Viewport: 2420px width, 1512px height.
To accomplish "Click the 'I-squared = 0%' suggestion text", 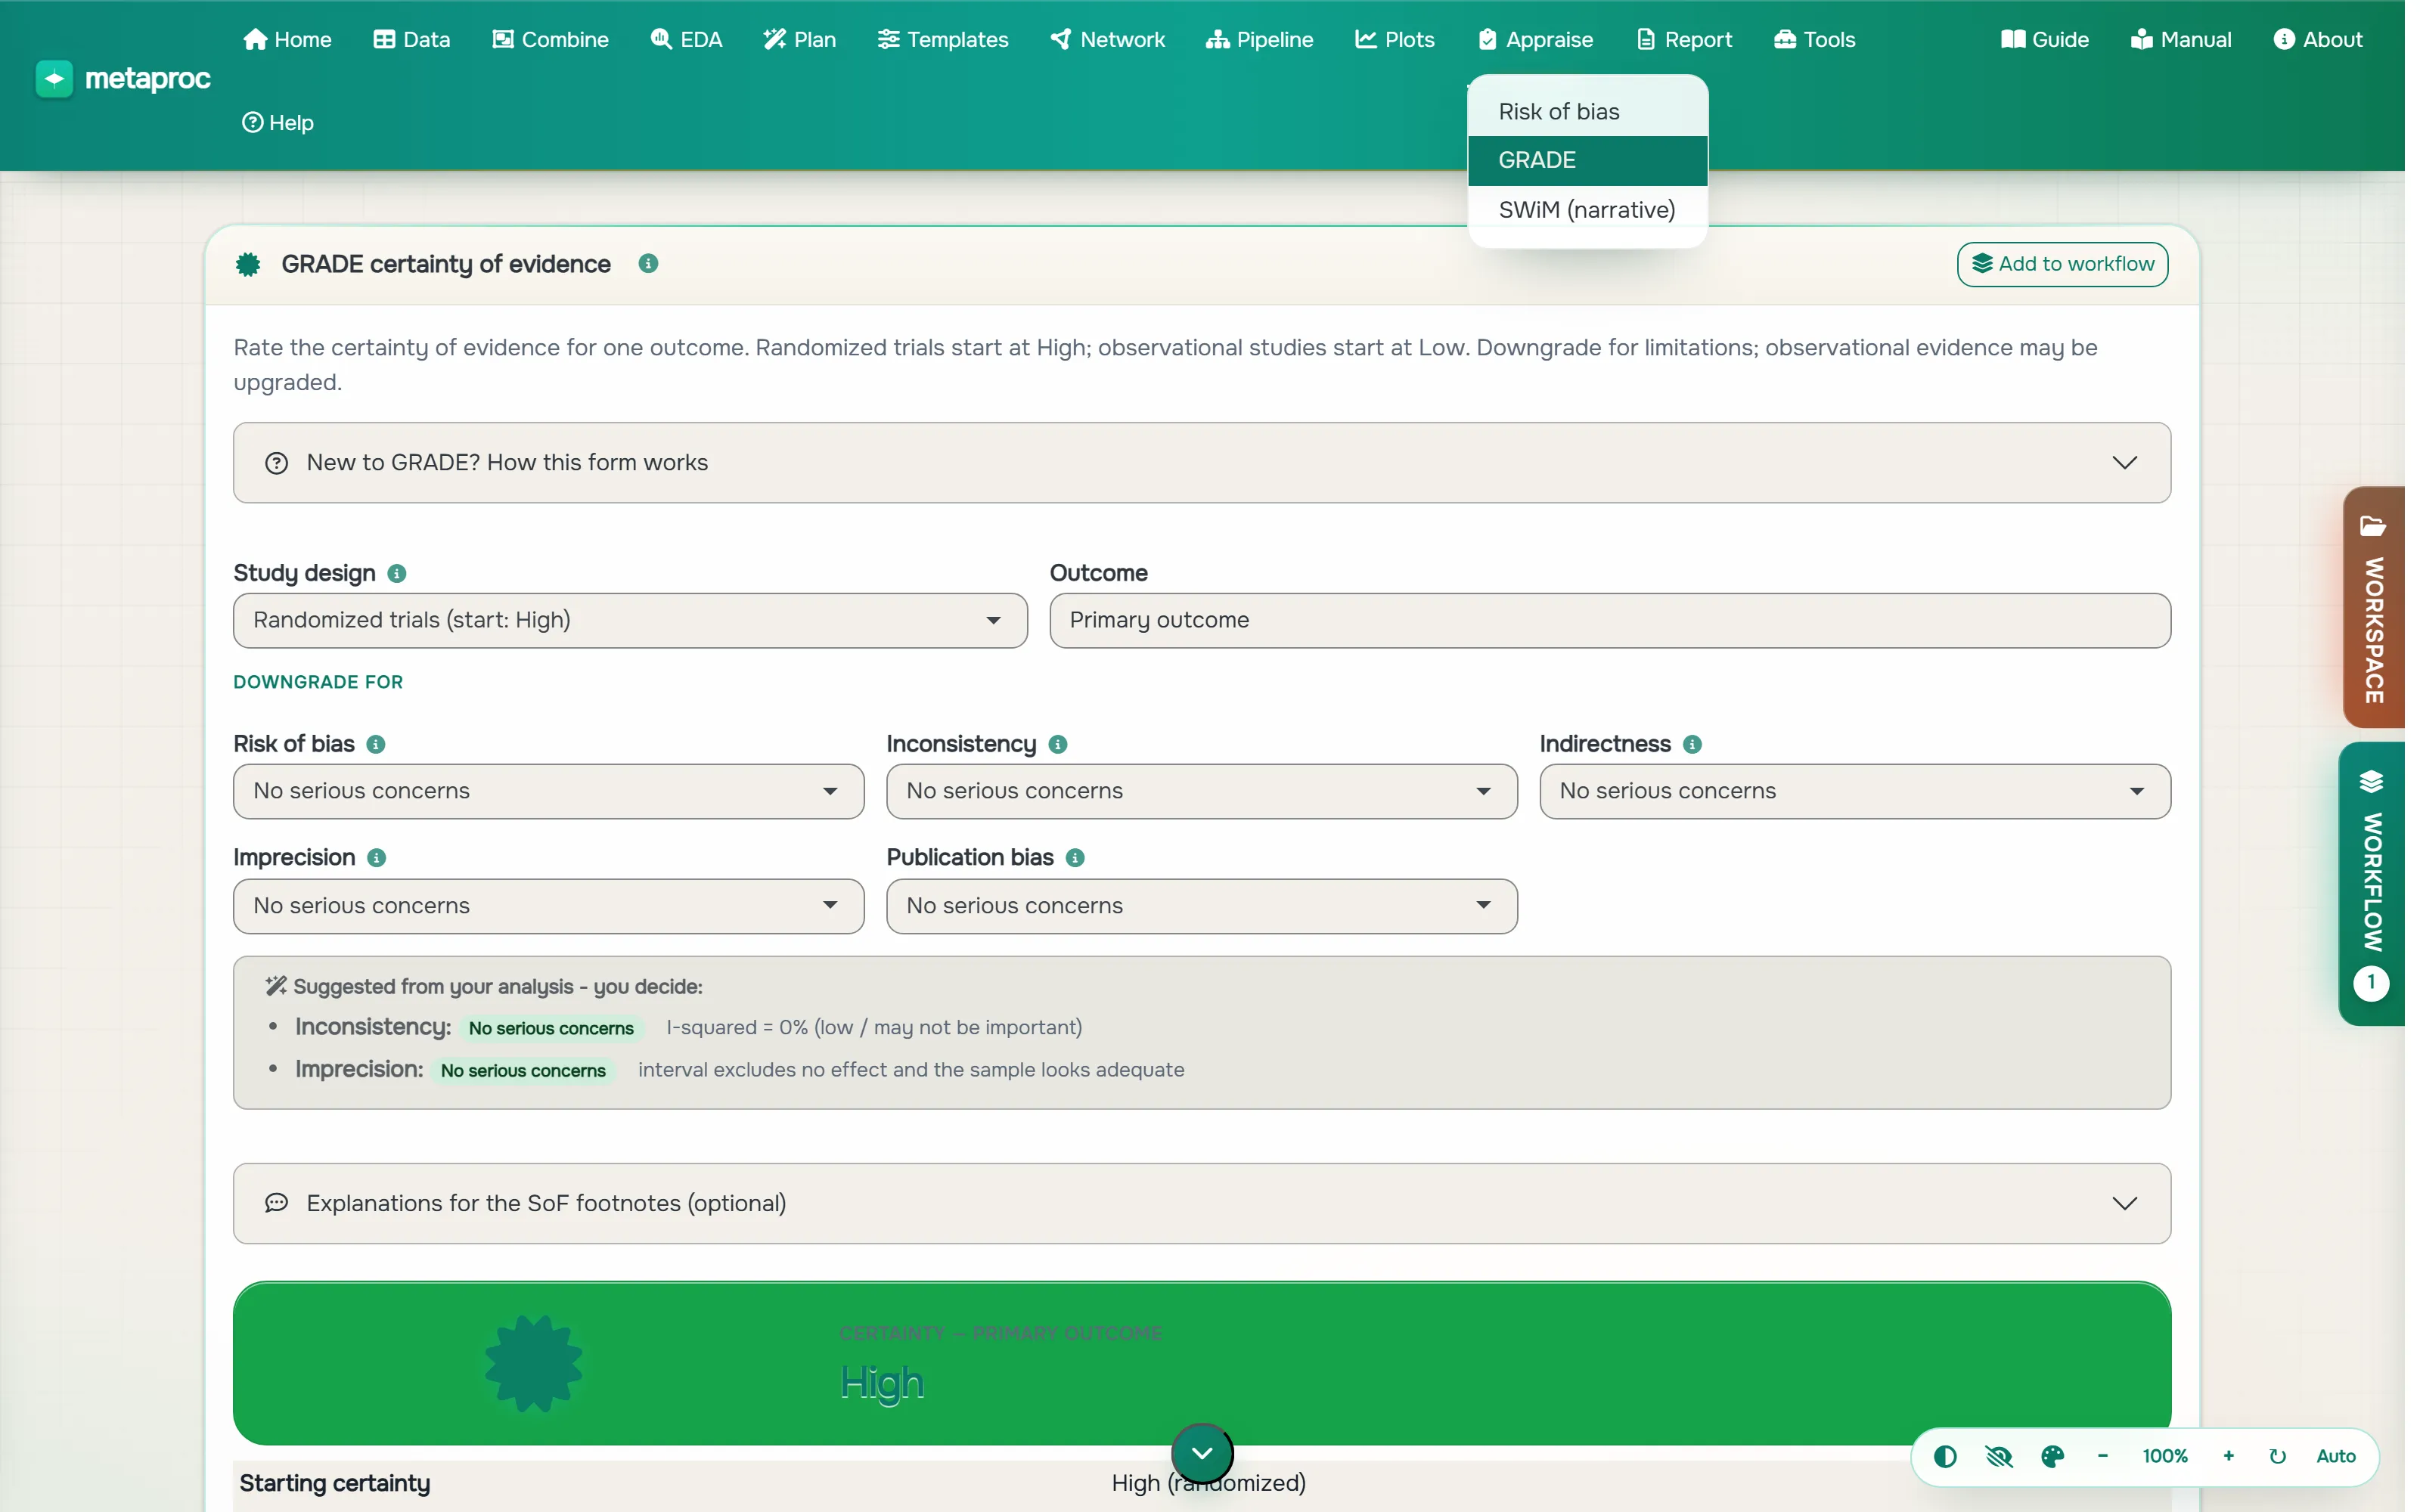I will [x=873, y=1028].
